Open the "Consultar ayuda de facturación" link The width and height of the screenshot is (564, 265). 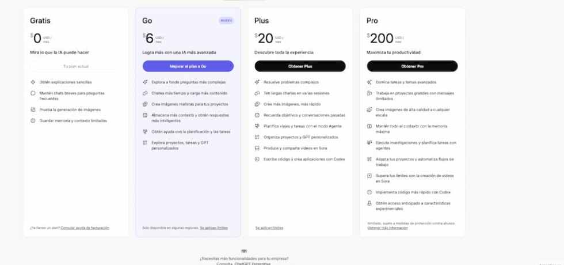tap(85, 228)
